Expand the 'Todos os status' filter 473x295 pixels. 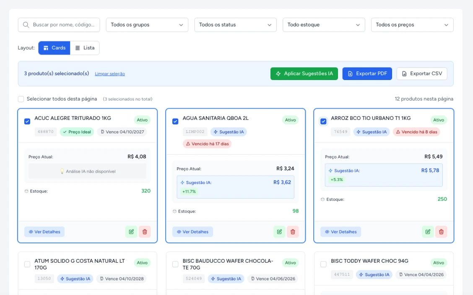235,25
